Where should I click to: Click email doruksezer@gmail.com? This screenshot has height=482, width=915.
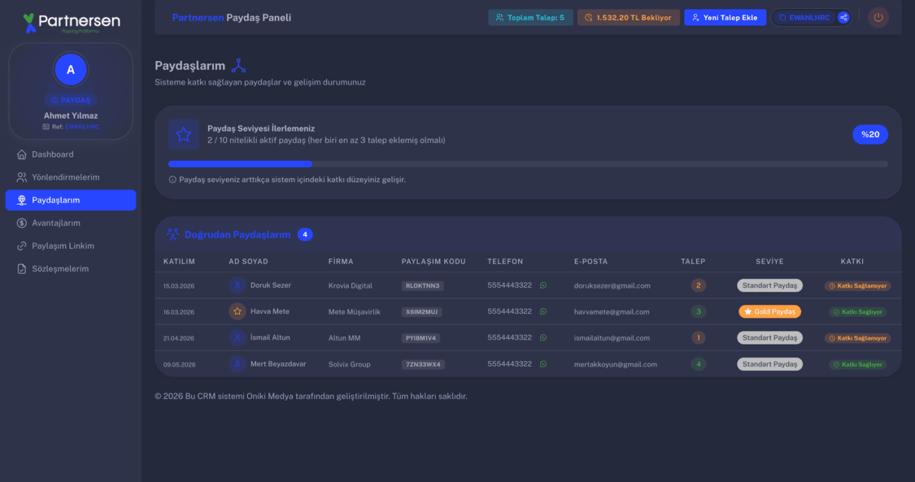pos(612,285)
